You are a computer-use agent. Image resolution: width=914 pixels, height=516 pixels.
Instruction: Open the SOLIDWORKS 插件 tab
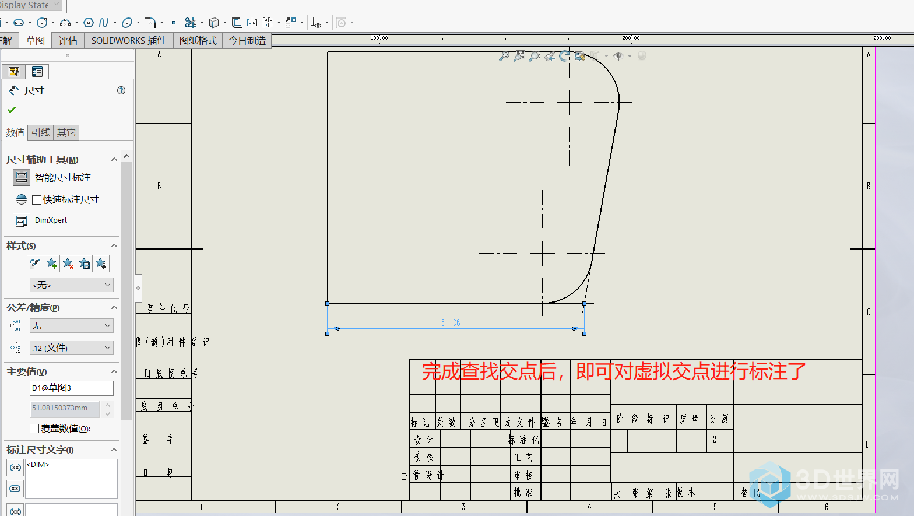(x=129, y=40)
